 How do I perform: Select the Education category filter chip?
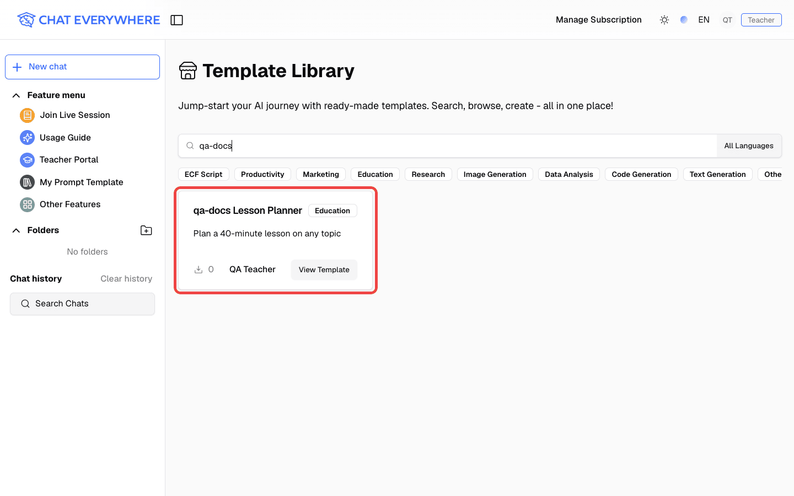tap(375, 174)
